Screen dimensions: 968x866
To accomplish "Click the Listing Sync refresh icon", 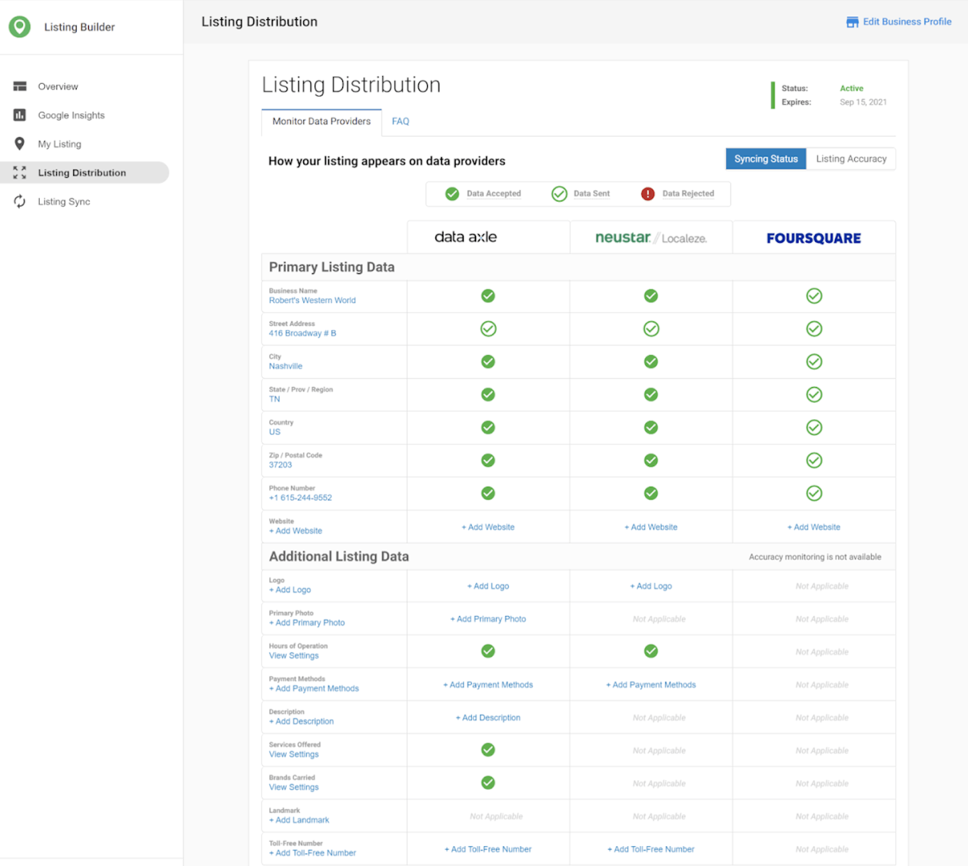I will point(20,201).
